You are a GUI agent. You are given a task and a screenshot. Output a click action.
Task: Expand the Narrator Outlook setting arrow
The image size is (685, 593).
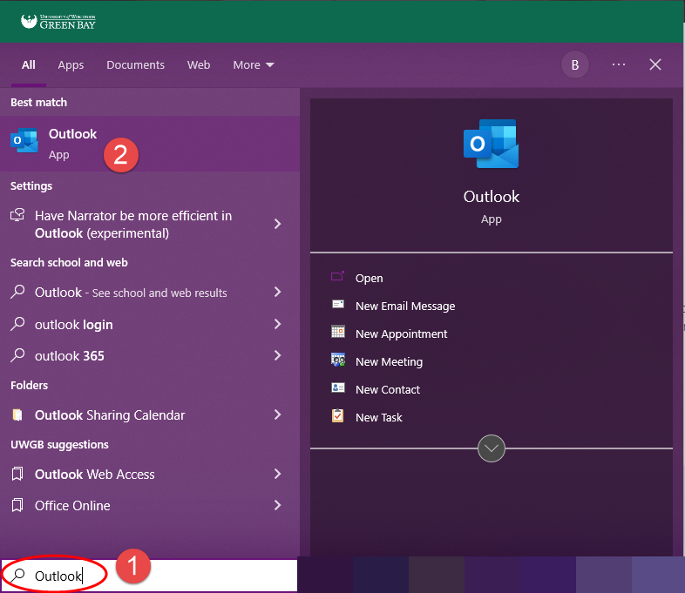click(x=277, y=224)
